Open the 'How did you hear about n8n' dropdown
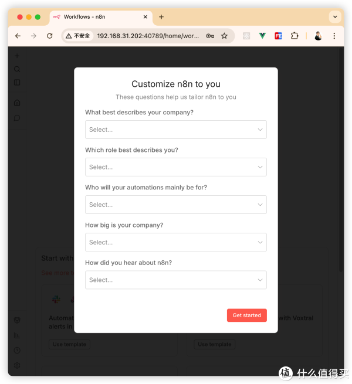The width and height of the screenshot is (352, 384). pyautogui.click(x=175, y=280)
